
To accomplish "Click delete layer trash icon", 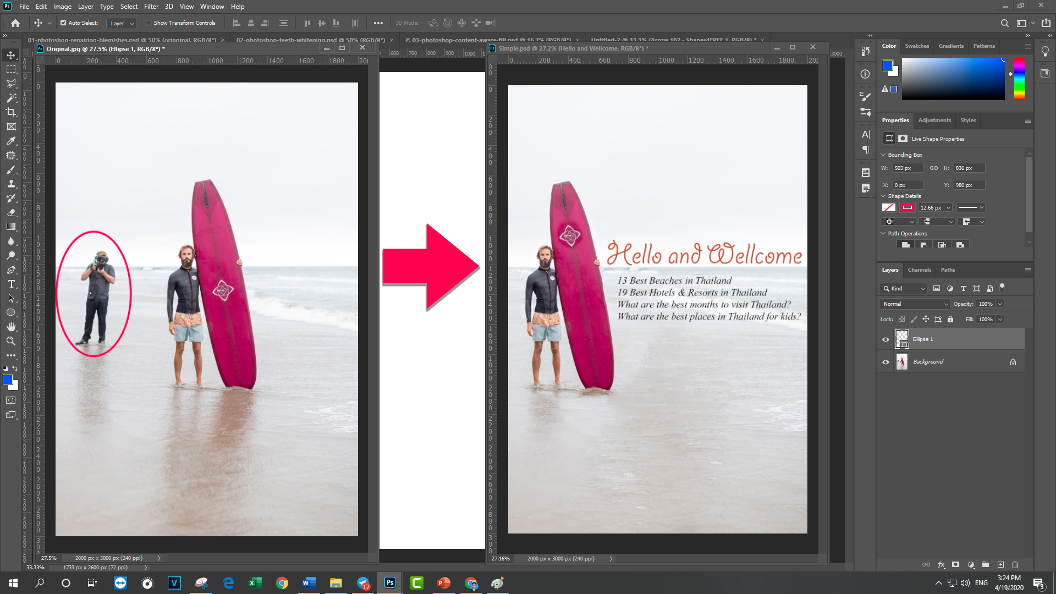I will (1015, 565).
